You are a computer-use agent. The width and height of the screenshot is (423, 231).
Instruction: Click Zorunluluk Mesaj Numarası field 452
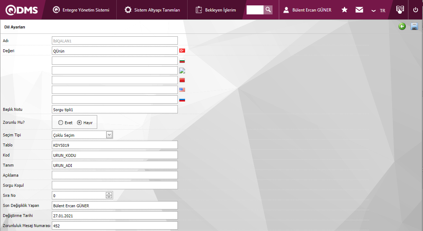pyautogui.click(x=114, y=226)
